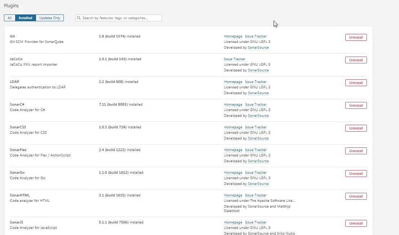Uninstall the SonarC# plugin

(356, 106)
